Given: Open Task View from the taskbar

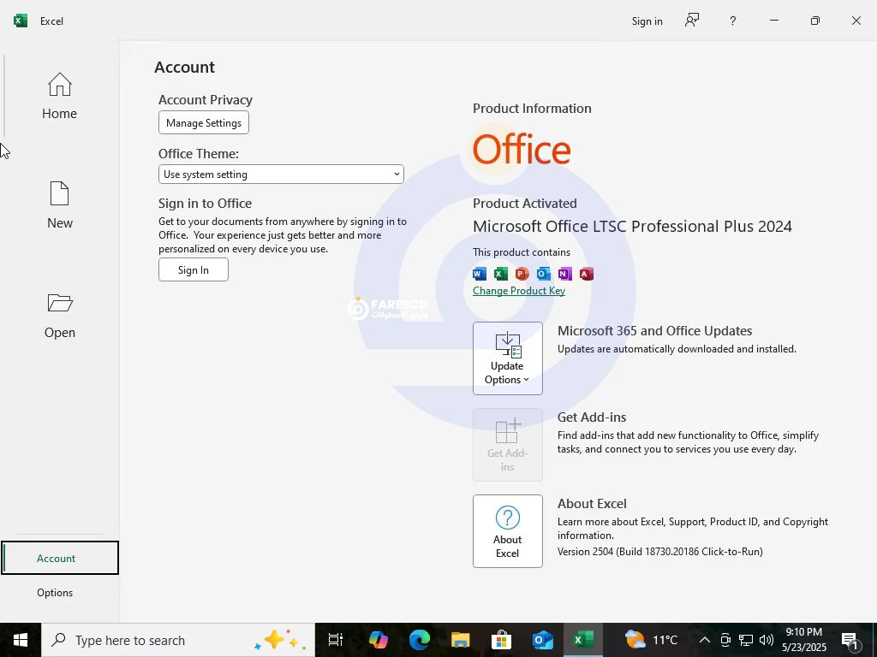Looking at the screenshot, I should coord(335,640).
